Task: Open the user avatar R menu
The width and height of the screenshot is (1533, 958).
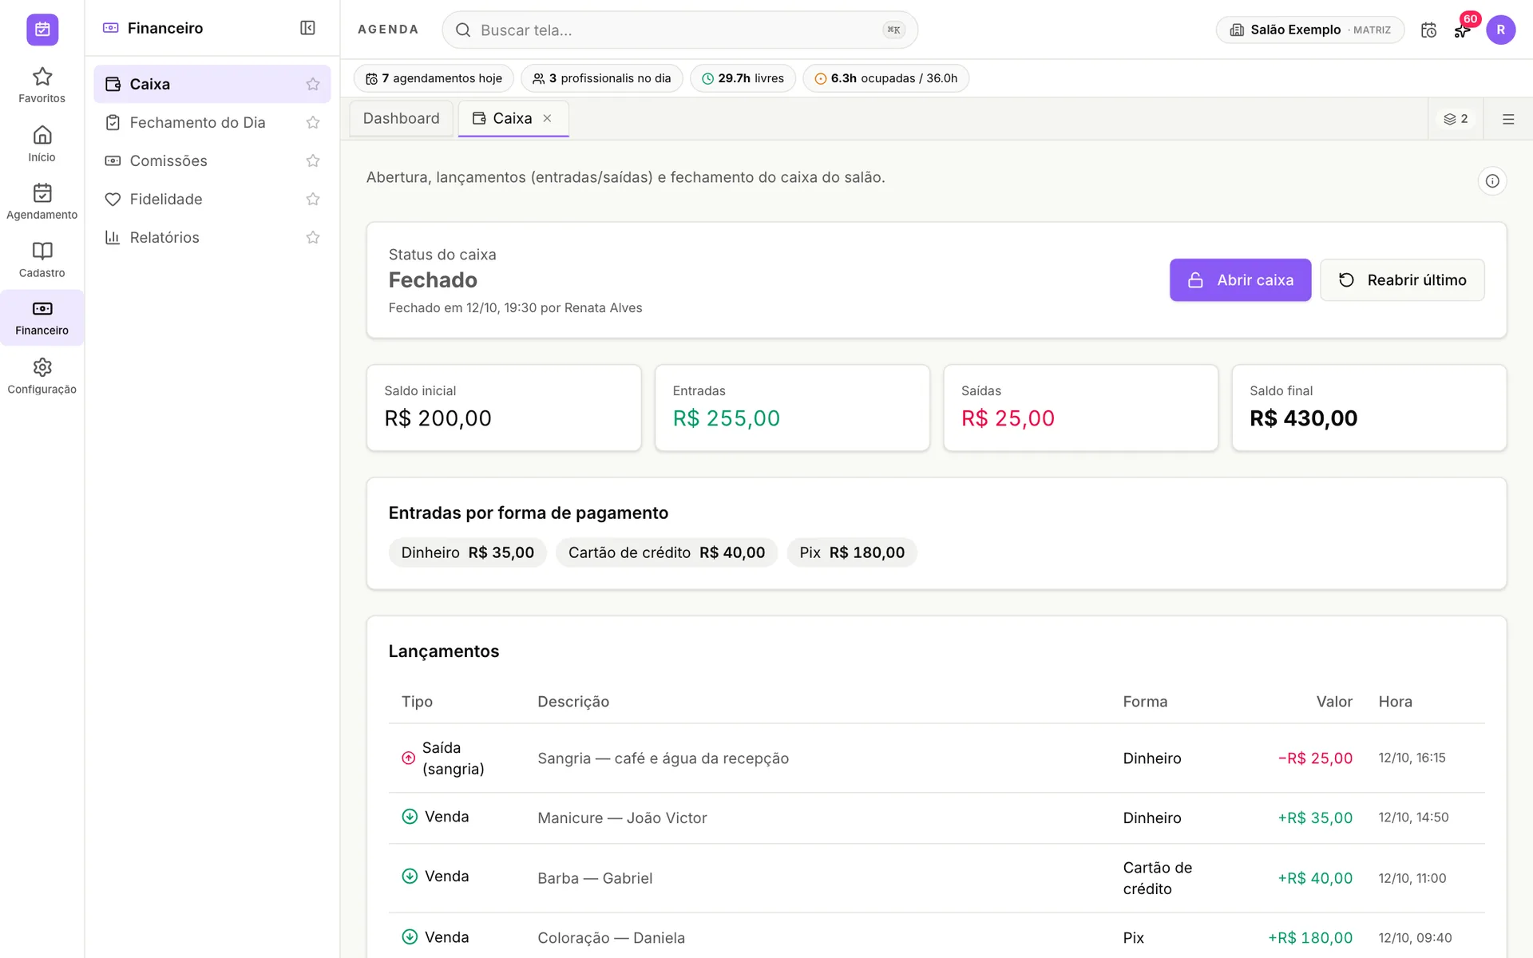Action: [x=1500, y=30]
